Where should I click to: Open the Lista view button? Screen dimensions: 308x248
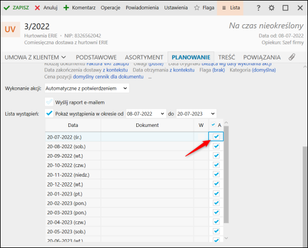click(x=230, y=8)
